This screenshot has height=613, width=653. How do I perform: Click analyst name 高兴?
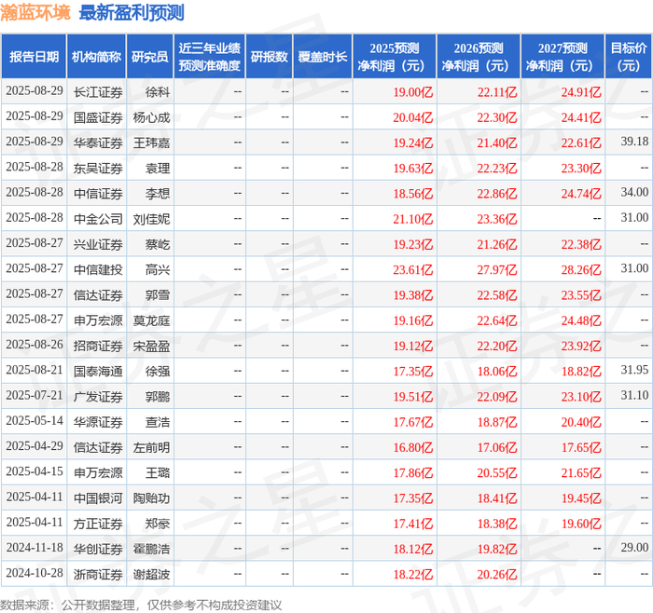pyautogui.click(x=158, y=270)
